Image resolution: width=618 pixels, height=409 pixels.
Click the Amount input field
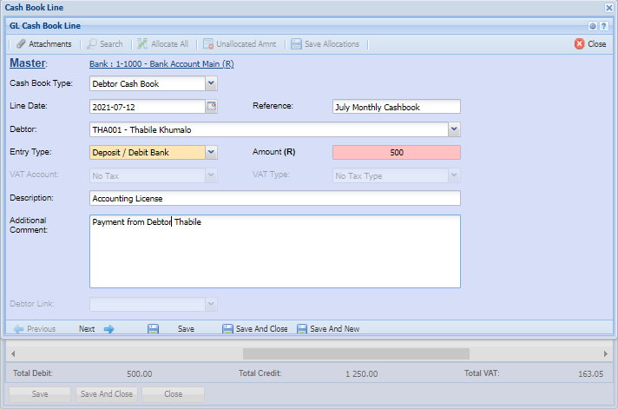click(396, 152)
